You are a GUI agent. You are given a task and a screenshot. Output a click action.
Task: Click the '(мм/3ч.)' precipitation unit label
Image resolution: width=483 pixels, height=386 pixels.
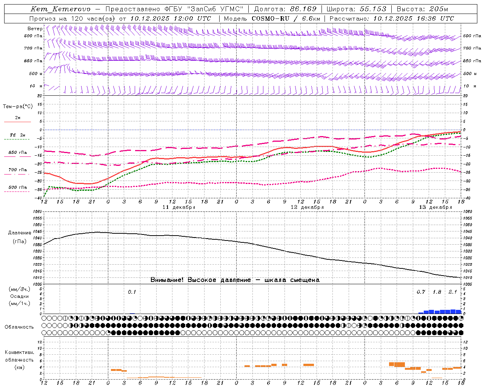(20, 289)
